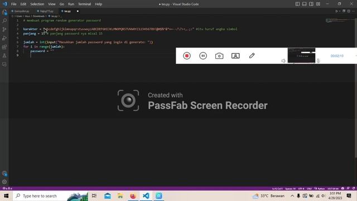The width and height of the screenshot is (357, 201).
Task: Expand the run button dropdown arrow
Action: (x=340, y=11)
